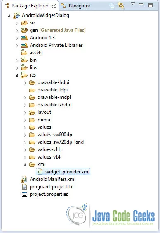
Task: Click the widget_provider.xml file icon
Action: tap(40, 172)
